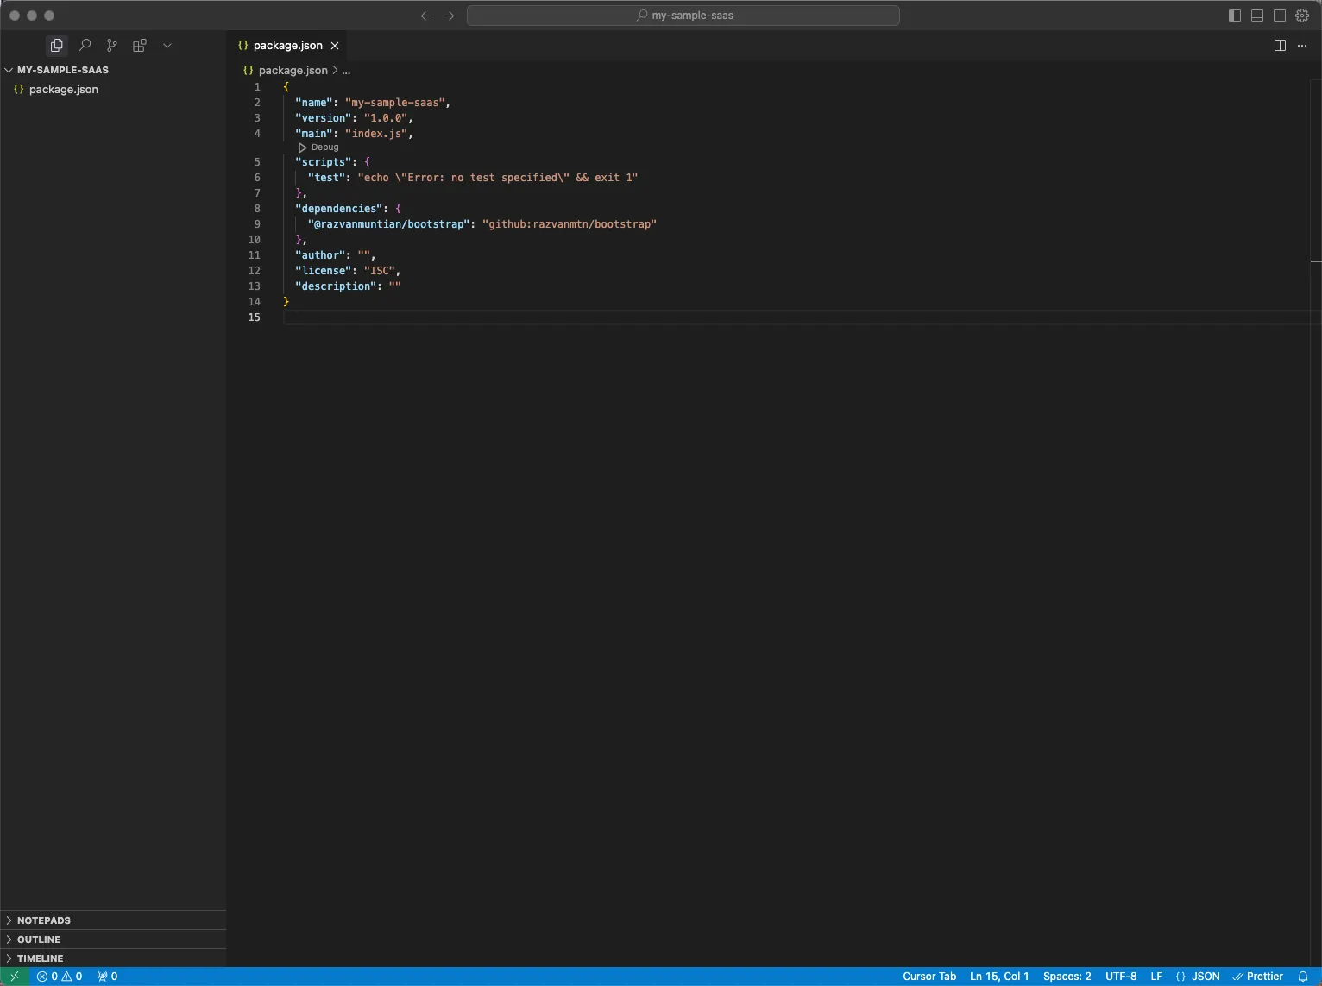The width and height of the screenshot is (1322, 986).
Task: Expand the Outline section
Action: (x=39, y=939)
